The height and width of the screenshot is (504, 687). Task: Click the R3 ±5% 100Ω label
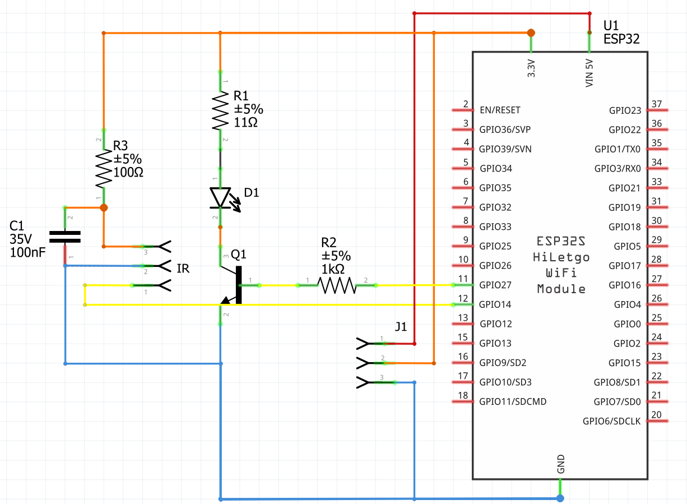point(128,160)
